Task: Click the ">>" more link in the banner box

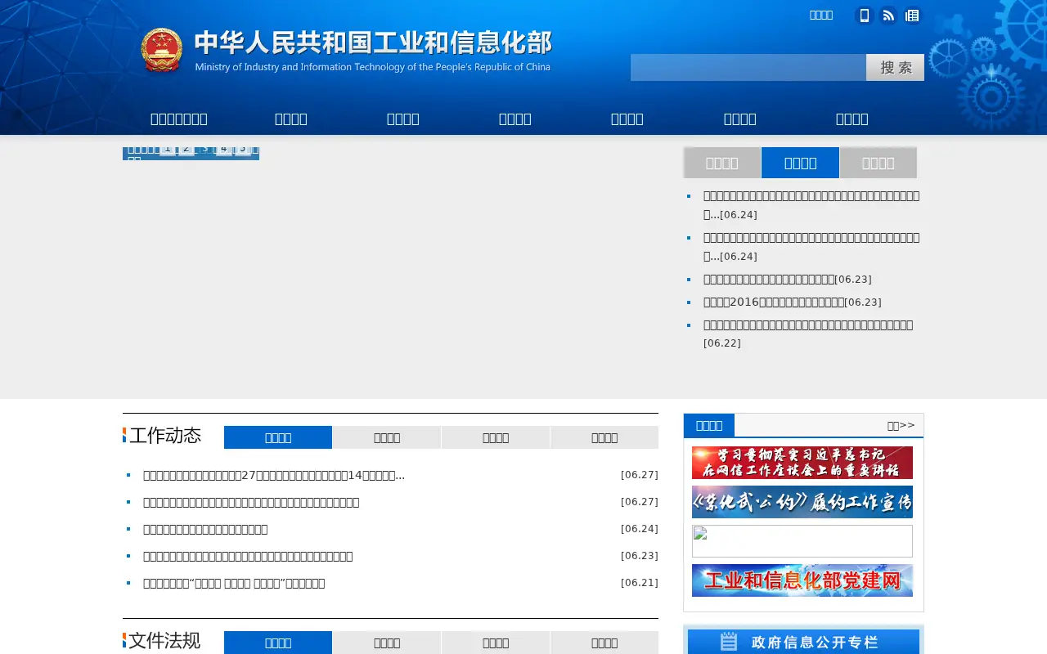Action: click(x=901, y=425)
